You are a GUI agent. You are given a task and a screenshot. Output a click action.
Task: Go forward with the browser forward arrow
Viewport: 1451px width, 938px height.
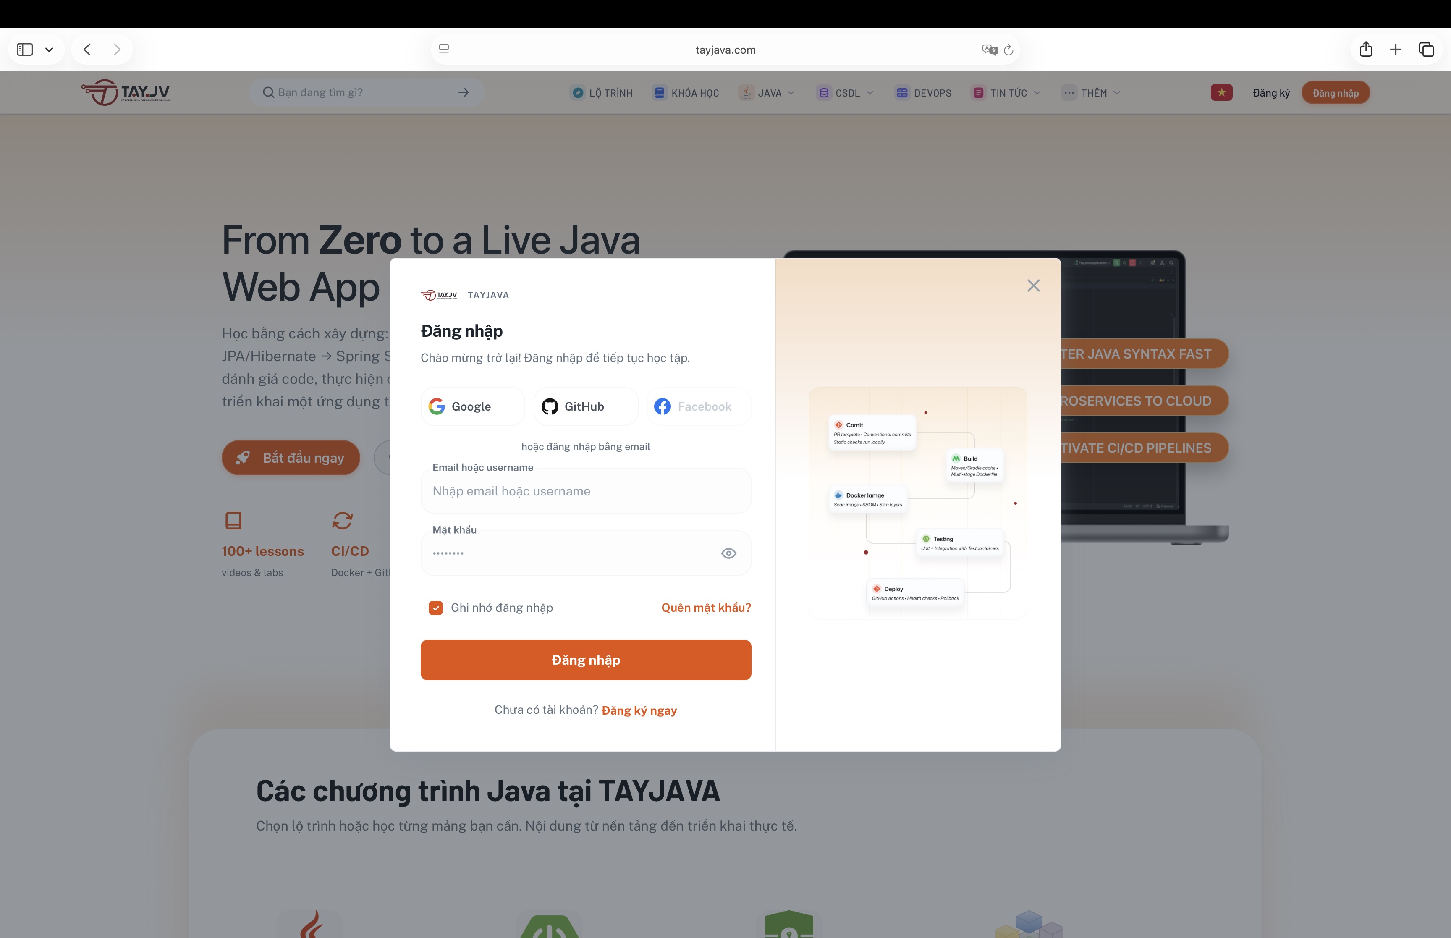(117, 50)
